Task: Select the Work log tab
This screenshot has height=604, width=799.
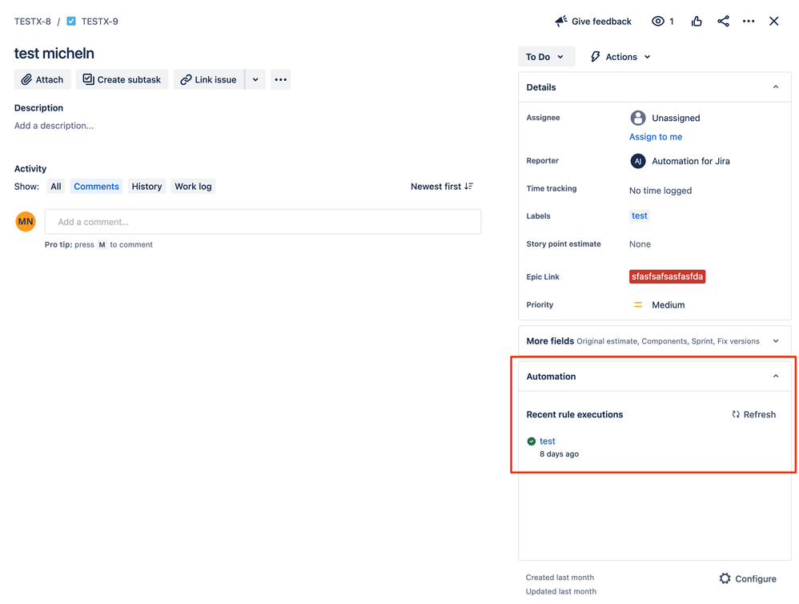Action: (x=193, y=186)
